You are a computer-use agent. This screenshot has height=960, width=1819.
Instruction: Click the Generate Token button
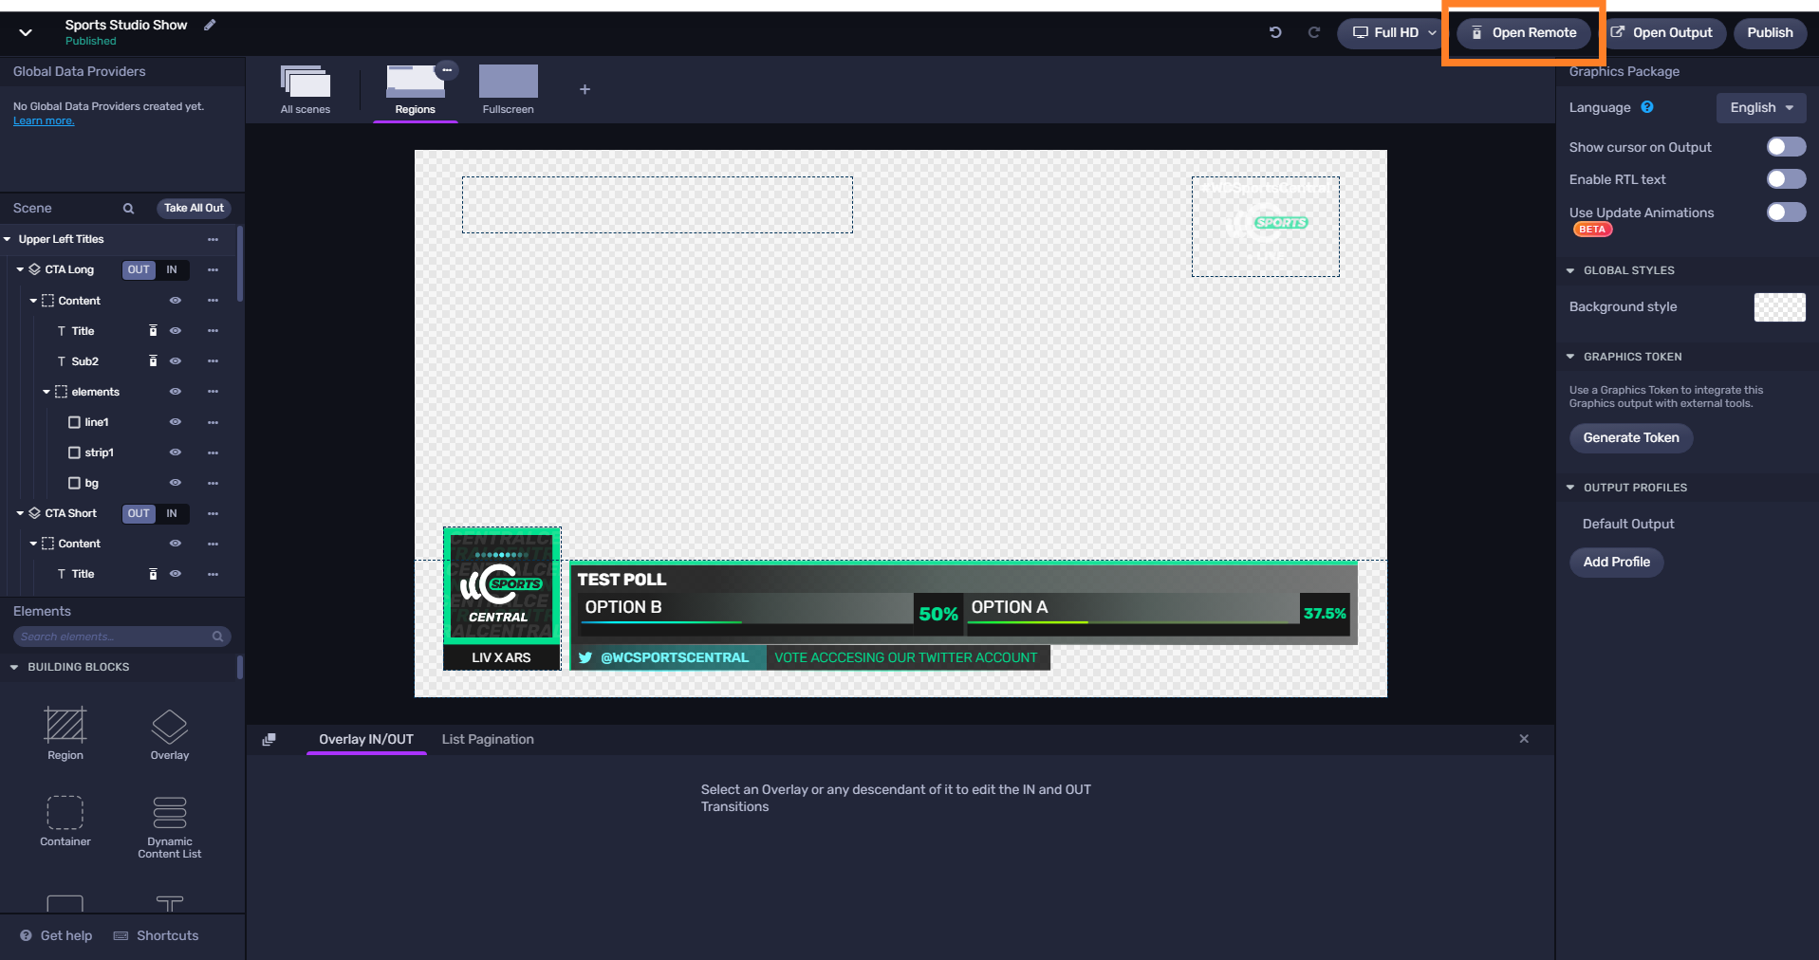point(1630,437)
